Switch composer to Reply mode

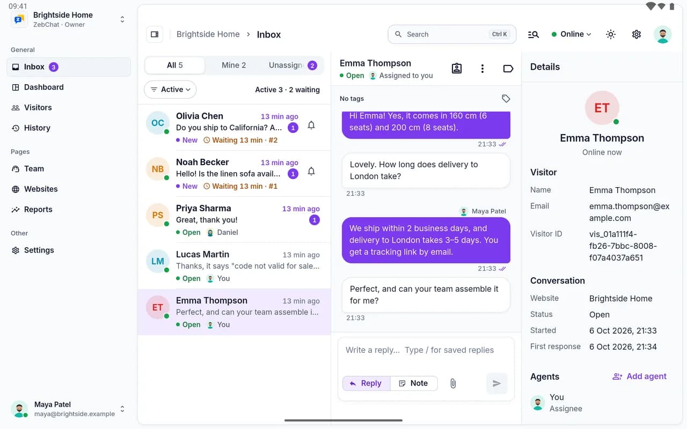point(366,383)
